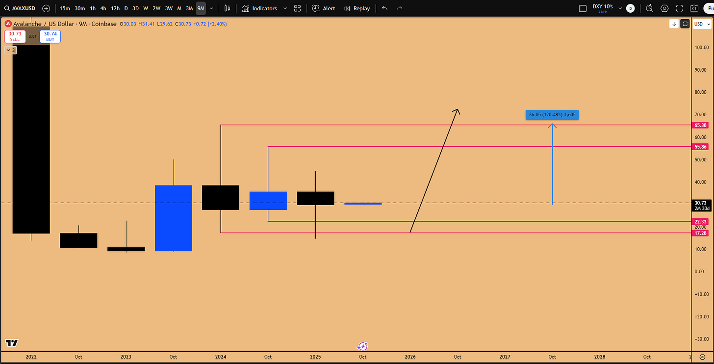
Task: Open the indicator templates grid icon
Action: coord(298,8)
